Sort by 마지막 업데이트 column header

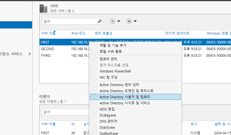177,33
